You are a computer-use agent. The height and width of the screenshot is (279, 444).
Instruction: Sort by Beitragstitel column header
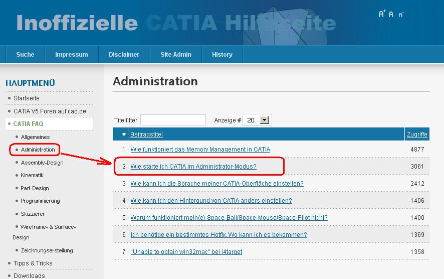coord(146,134)
